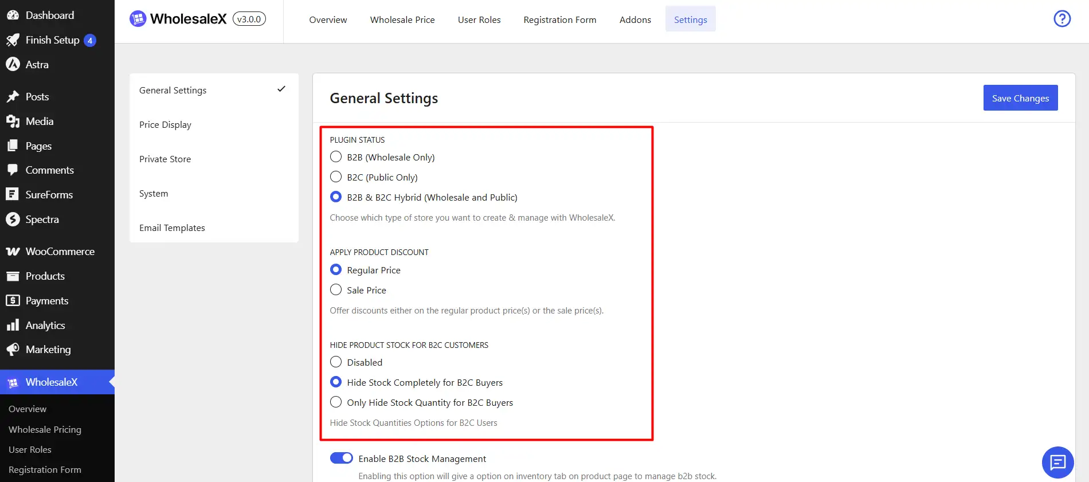Viewport: 1089px width, 482px height.
Task: Select Sale Price discount radio
Action: [336, 290]
